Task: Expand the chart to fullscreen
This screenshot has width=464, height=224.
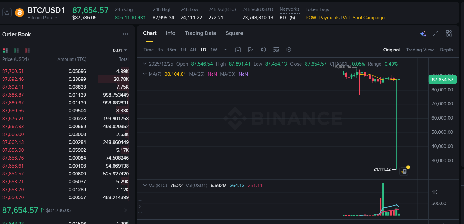Action: tap(436, 33)
